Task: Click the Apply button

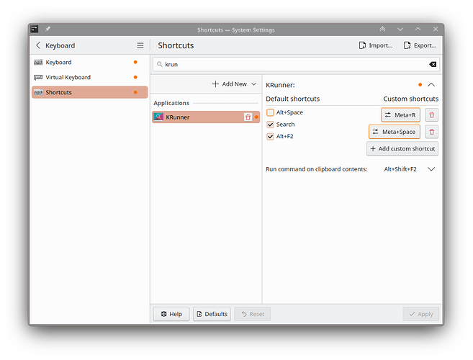Action: [x=421, y=314]
